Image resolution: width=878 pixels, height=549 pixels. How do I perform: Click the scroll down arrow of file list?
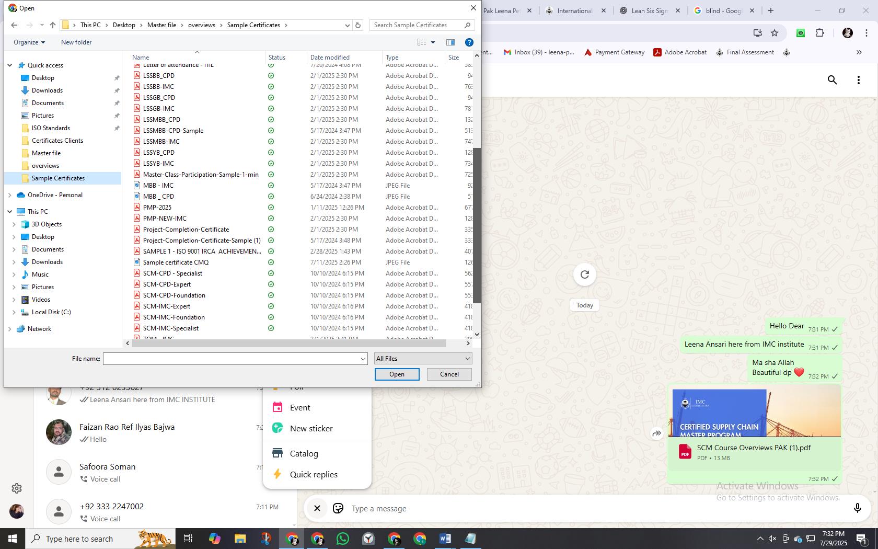477,334
